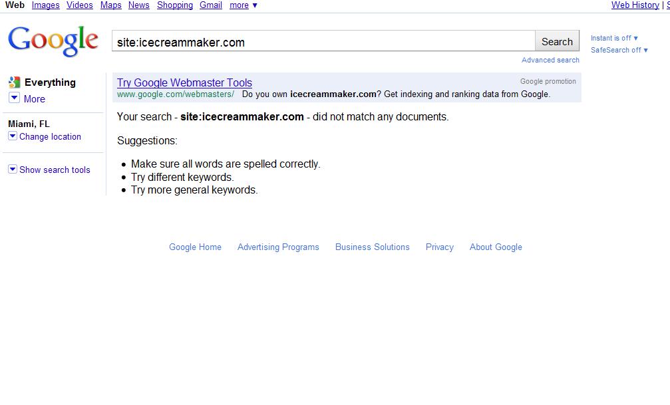Click the Show search tools link
Screen dimensions: 670x405
coord(55,170)
